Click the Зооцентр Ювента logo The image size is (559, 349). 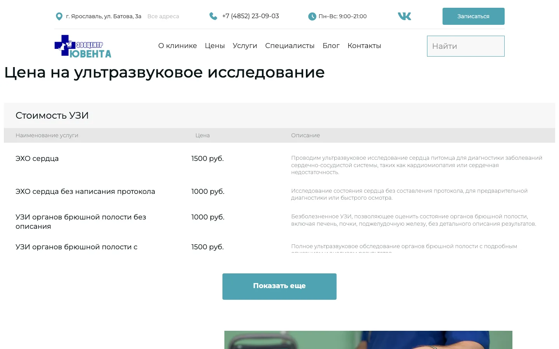(x=83, y=47)
